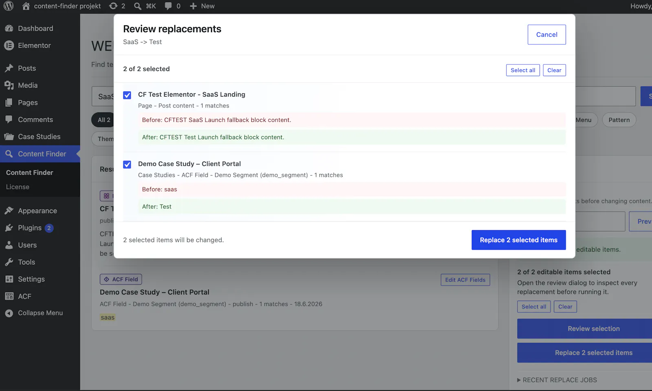652x391 pixels.
Task: Click the ACF Field badge icon
Action: click(x=106, y=279)
